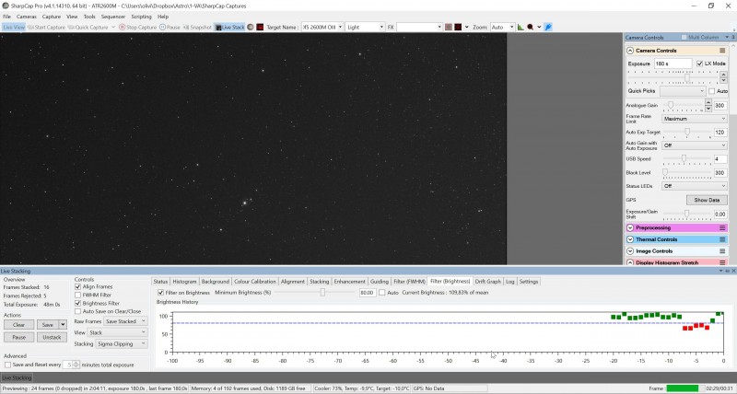This screenshot has height=394, width=737.
Task: Open the Stacking Sigma Clipping dropdown
Action: [122, 343]
